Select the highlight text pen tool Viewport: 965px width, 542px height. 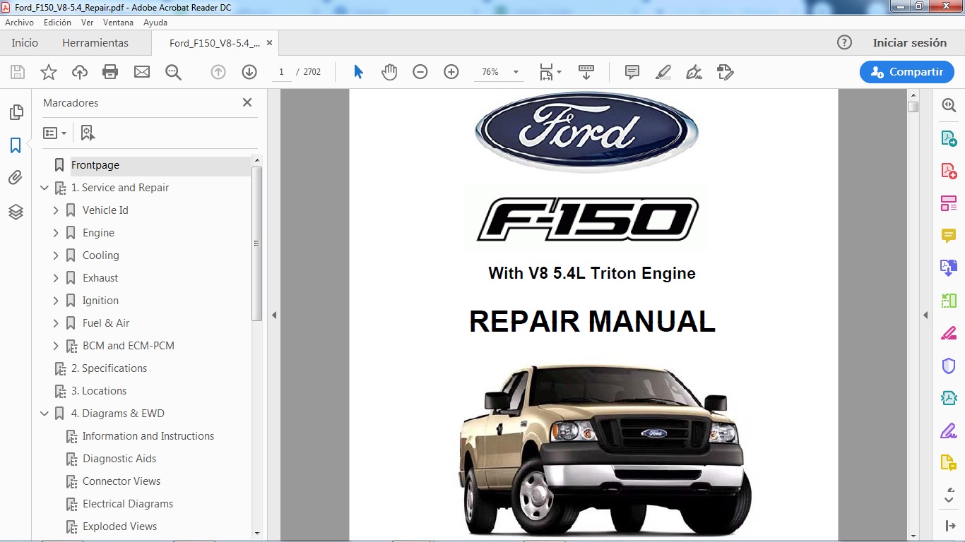[663, 72]
